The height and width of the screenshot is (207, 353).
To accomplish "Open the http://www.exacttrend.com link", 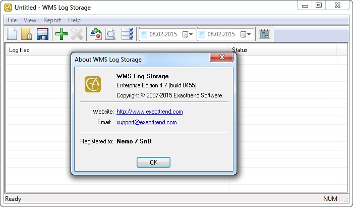I will [x=149, y=112].
